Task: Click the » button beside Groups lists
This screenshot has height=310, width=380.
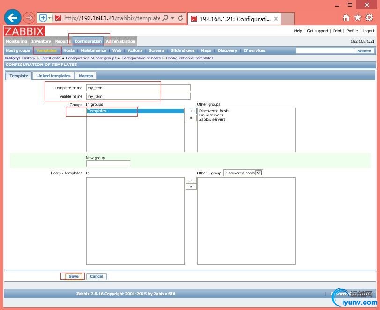Action: click(191, 118)
